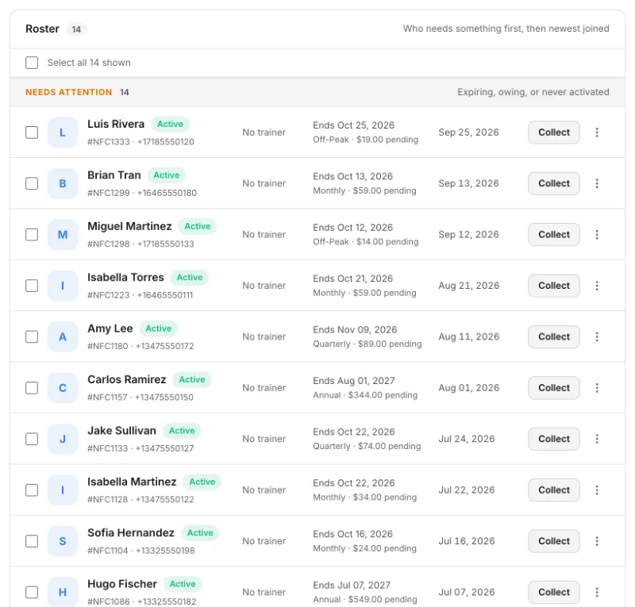
Task: Collect payment from Sofia Hernandez
Action: (553, 541)
